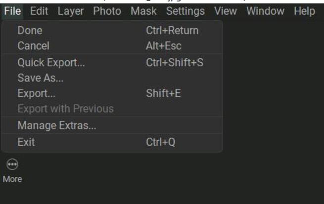Open the More options circle icon
The width and height of the screenshot is (324, 204).
click(x=12, y=164)
